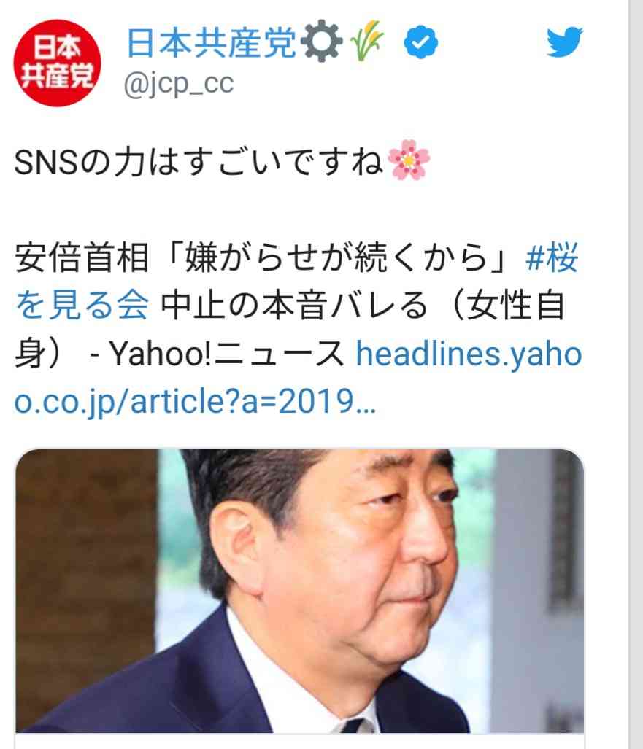The width and height of the screenshot is (643, 749).
Task: Click the cherry blossom emoji
Action: tap(409, 160)
